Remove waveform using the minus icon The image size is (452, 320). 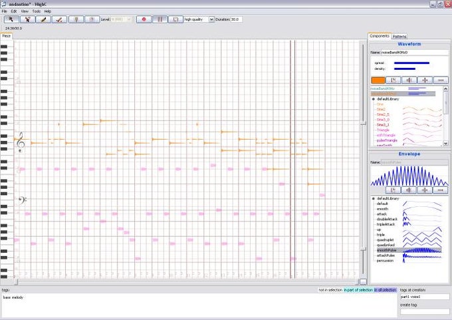coord(441,80)
